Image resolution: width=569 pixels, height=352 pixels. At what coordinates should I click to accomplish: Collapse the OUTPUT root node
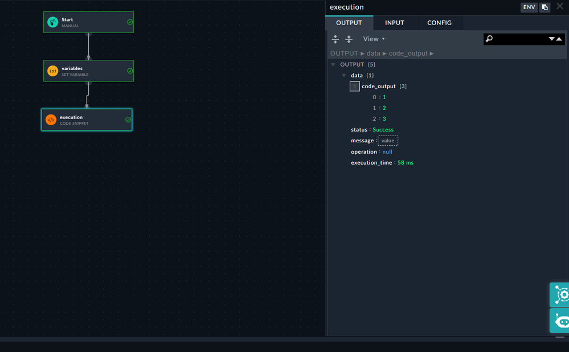click(333, 64)
